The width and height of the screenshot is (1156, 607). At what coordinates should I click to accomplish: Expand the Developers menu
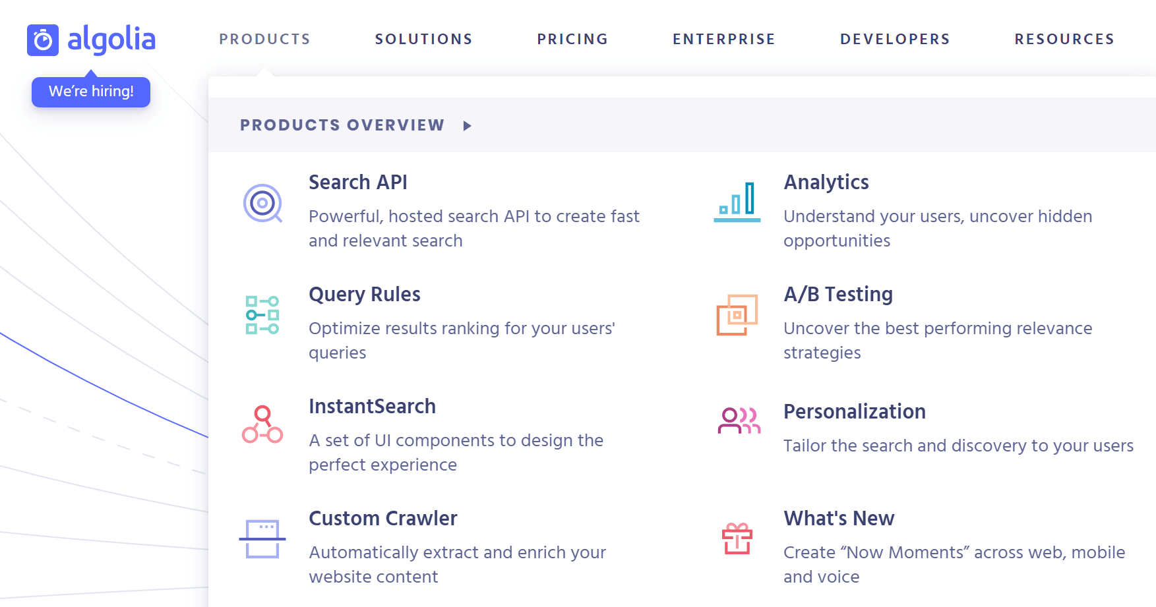click(895, 40)
